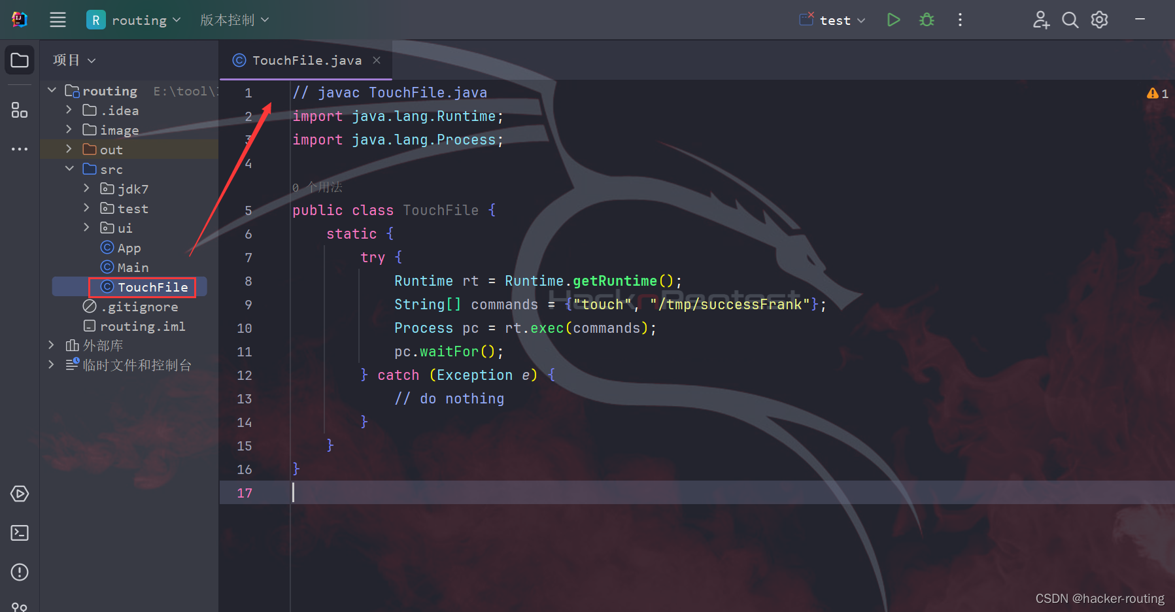Open the Code With Me add user icon
1175x612 pixels.
point(1041,20)
